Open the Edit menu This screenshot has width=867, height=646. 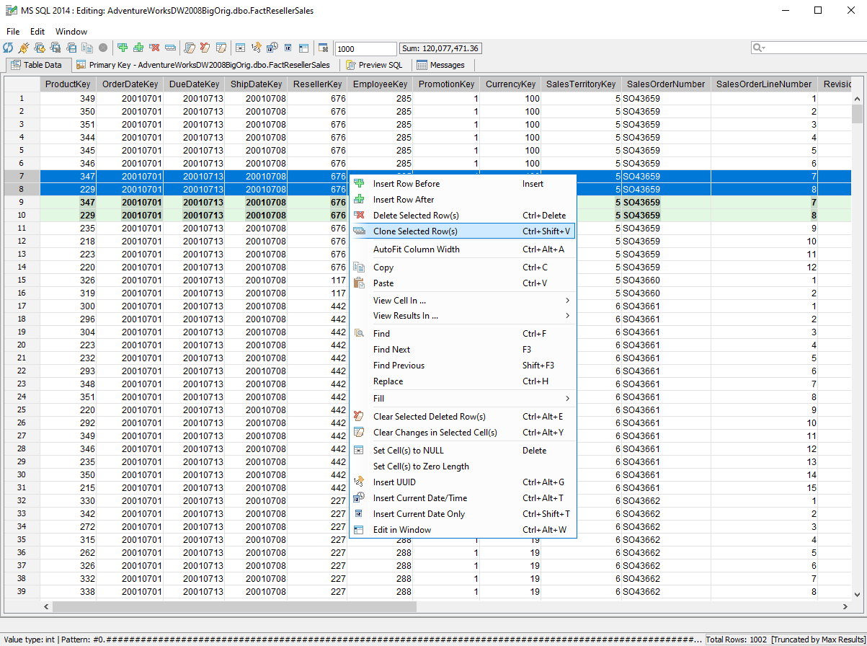(x=37, y=31)
